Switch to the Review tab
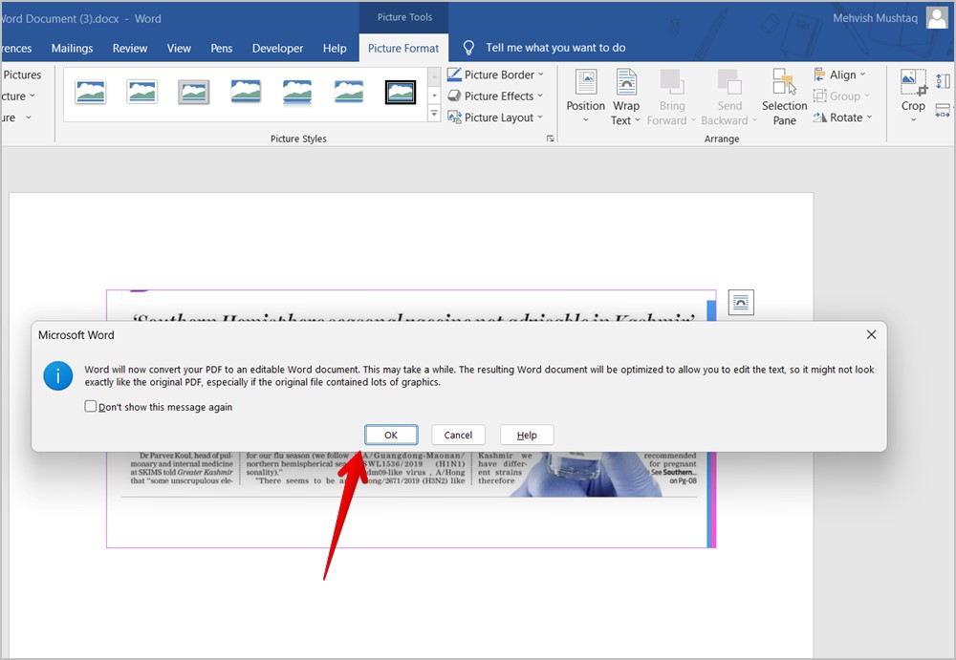This screenshot has height=660, width=956. pos(130,48)
